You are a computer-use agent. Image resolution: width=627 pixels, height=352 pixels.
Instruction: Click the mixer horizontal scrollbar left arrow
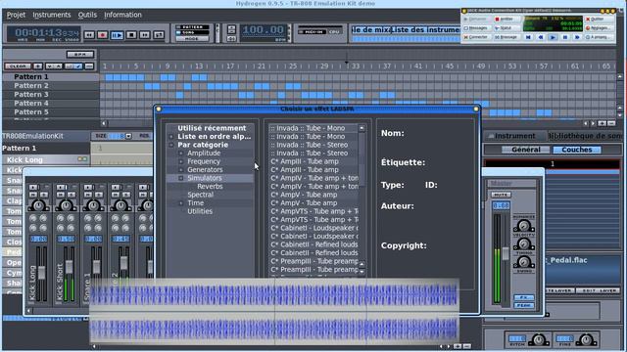[x=28, y=311]
